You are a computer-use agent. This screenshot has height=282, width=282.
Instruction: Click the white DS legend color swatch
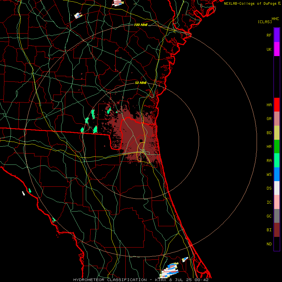click(277, 188)
